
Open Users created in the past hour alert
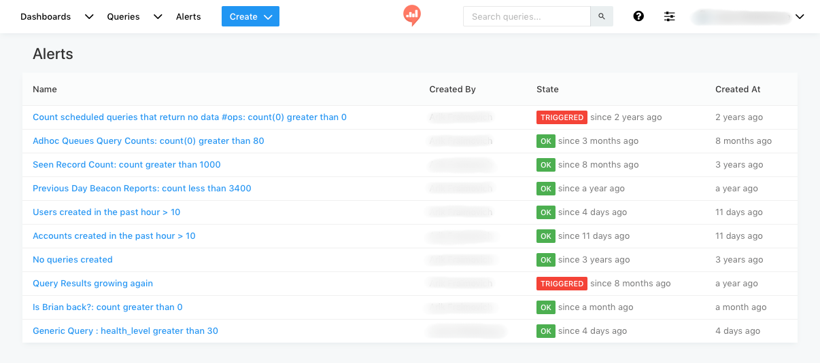[107, 212]
